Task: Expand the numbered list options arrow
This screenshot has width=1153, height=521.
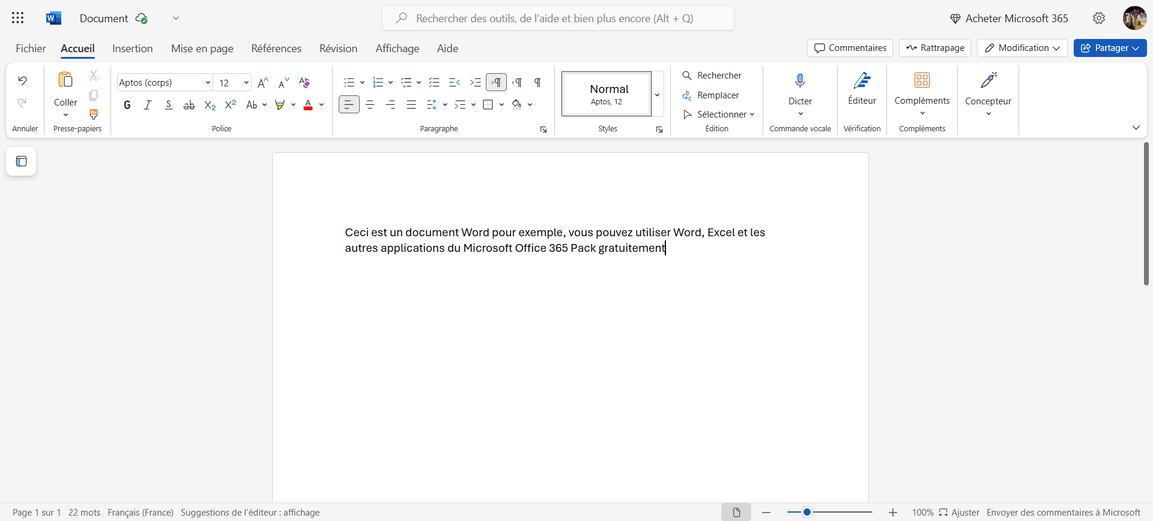Action: [390, 82]
